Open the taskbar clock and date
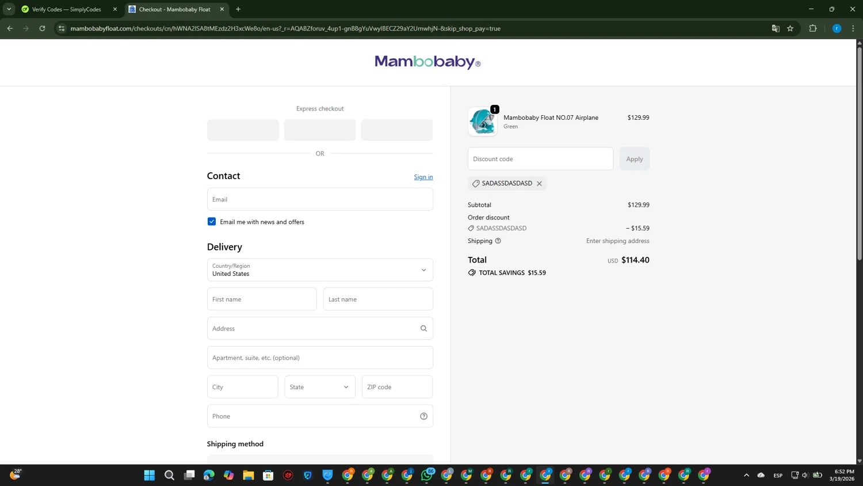 click(842, 475)
